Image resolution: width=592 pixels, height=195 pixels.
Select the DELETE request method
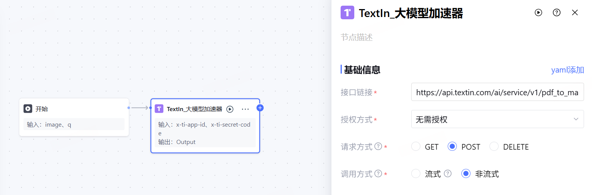tap(494, 147)
